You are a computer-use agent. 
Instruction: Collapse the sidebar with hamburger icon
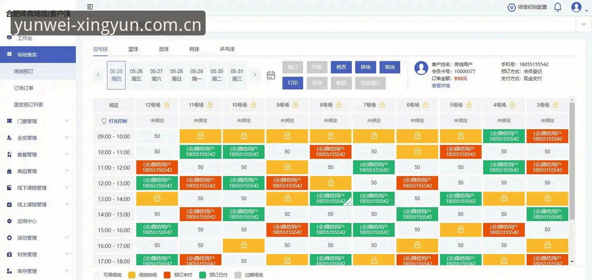point(90,7)
